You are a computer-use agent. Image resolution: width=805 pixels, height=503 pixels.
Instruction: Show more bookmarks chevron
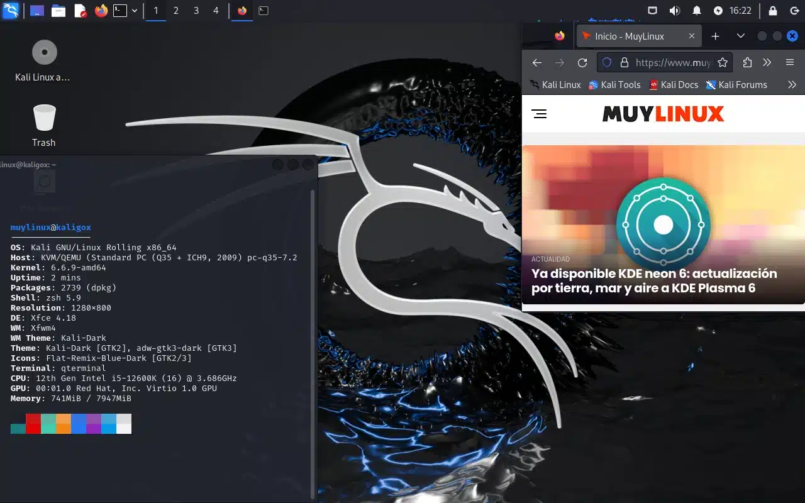point(792,84)
